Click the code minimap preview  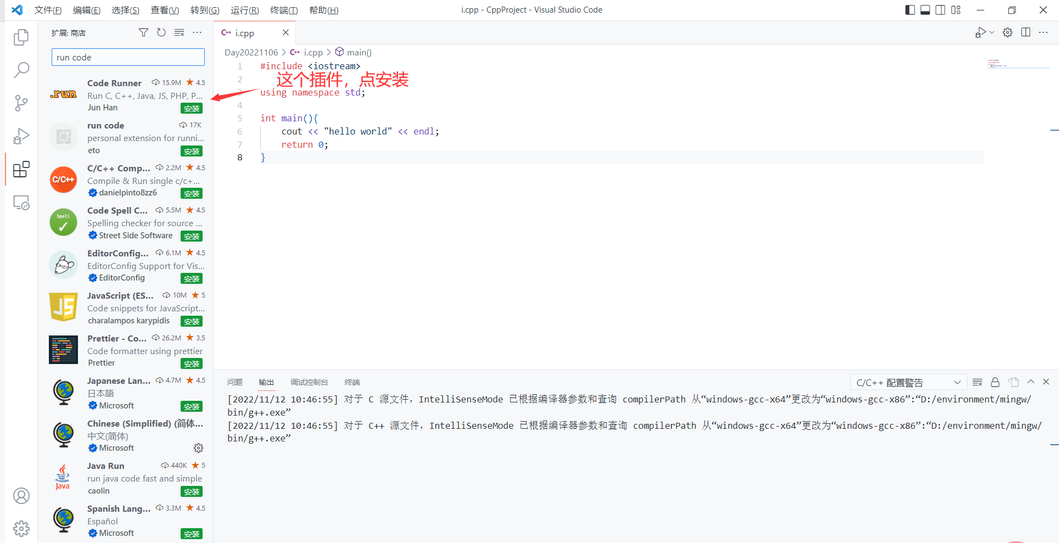pyautogui.click(x=1017, y=64)
